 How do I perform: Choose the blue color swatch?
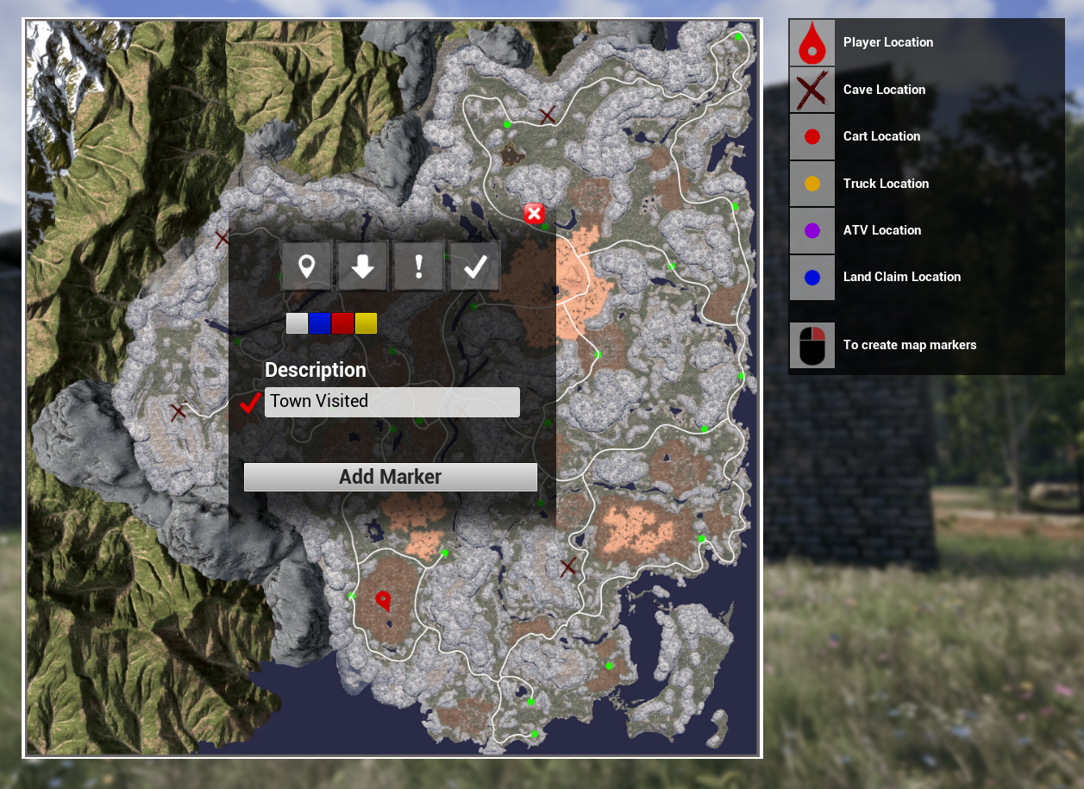click(x=320, y=323)
